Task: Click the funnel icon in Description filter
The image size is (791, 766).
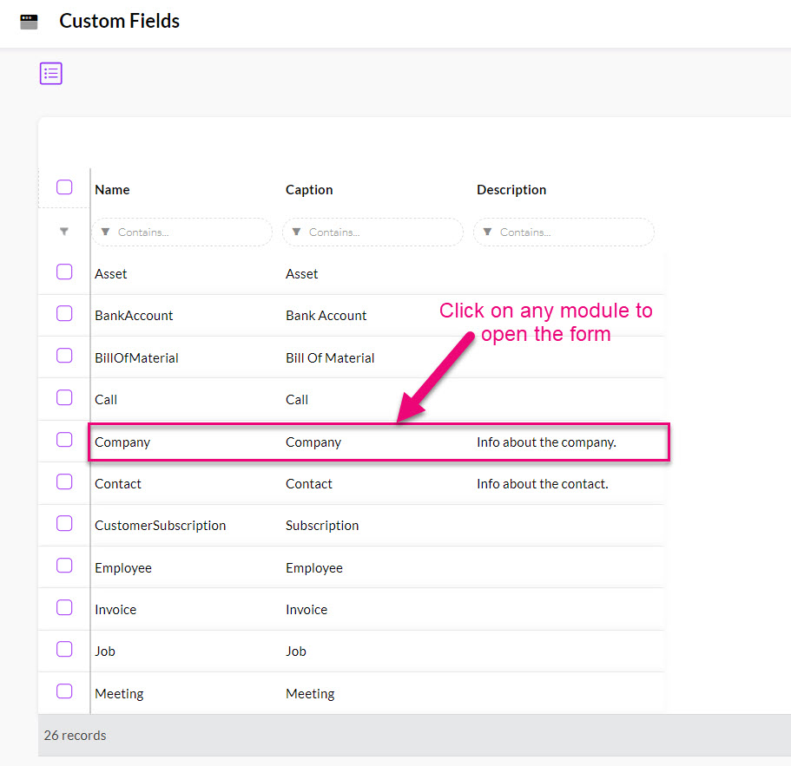Action: (487, 232)
